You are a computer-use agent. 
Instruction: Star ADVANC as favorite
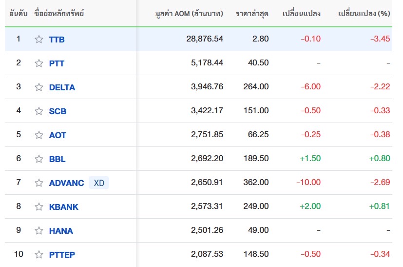point(39,183)
